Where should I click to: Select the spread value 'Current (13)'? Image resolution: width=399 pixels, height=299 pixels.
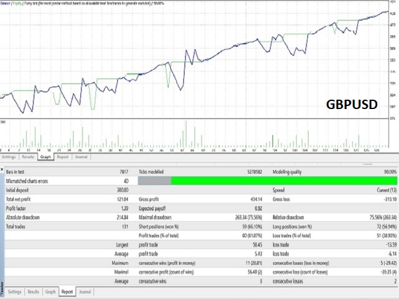click(387, 190)
